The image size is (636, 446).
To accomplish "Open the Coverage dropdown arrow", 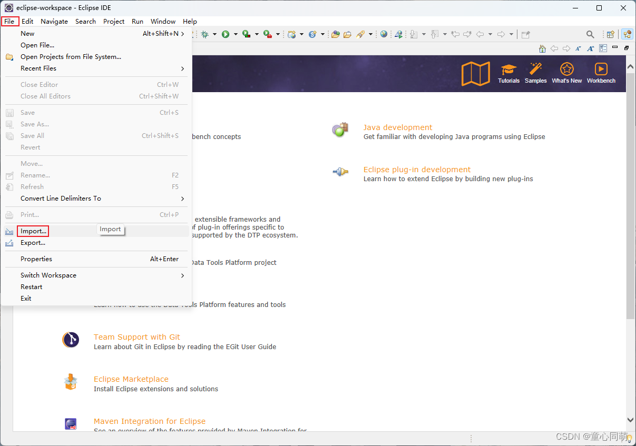I will click(257, 34).
